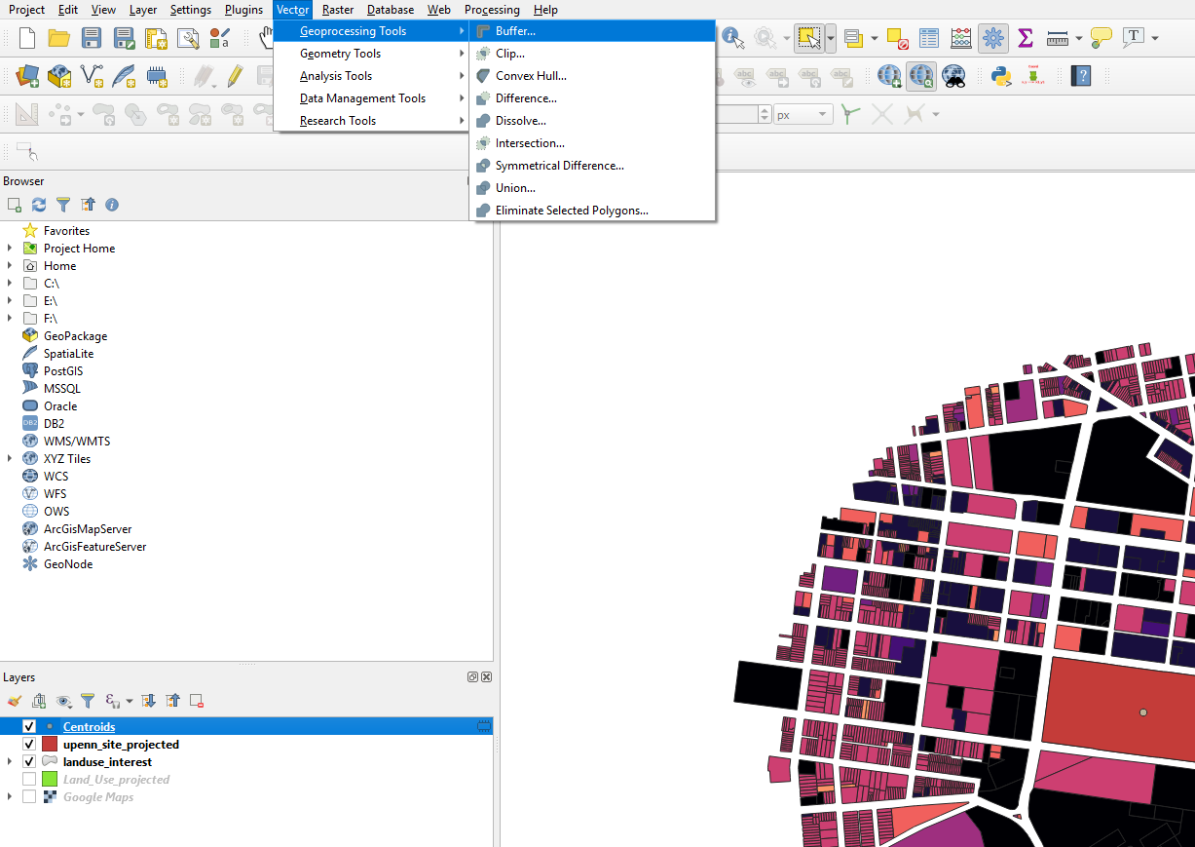
Task: Click Remove Layer icon in Layers panel
Action: tap(197, 701)
